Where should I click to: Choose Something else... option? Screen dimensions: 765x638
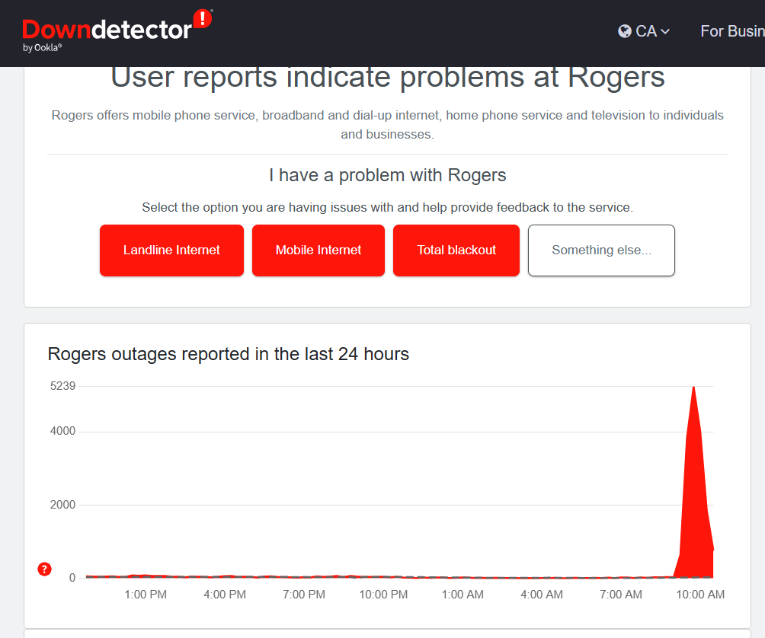601,250
